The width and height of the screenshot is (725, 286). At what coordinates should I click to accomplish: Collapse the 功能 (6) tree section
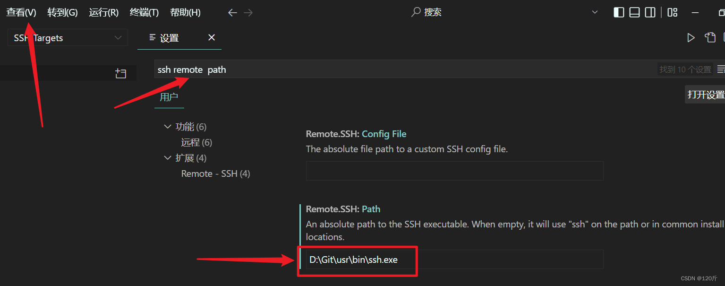[168, 127]
